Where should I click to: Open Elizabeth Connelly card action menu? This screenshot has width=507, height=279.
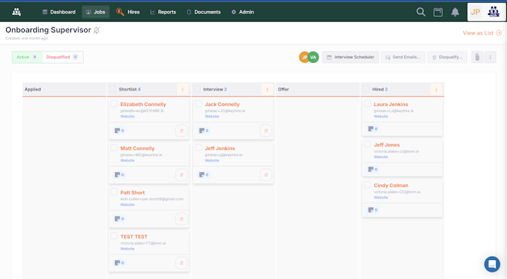tap(181, 131)
